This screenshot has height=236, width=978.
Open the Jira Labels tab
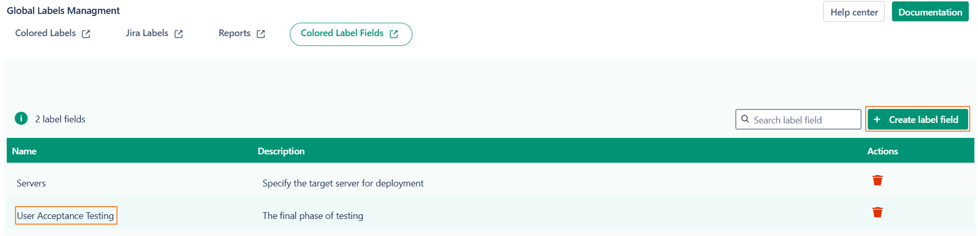(147, 33)
